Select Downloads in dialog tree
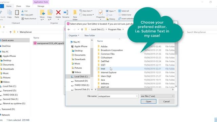This screenshot has height=122, width=217. click(80, 59)
